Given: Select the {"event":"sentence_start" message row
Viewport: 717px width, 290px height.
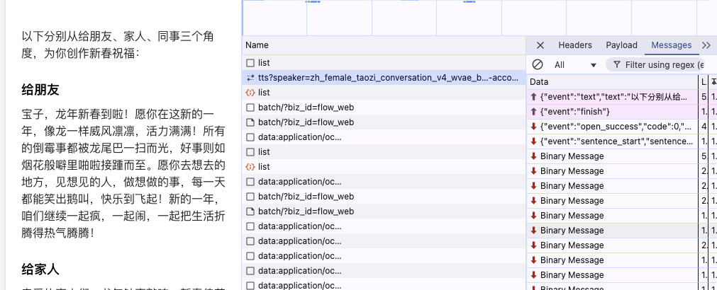Looking at the screenshot, I should (x=613, y=141).
